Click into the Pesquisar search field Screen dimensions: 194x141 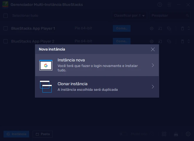(170, 16)
